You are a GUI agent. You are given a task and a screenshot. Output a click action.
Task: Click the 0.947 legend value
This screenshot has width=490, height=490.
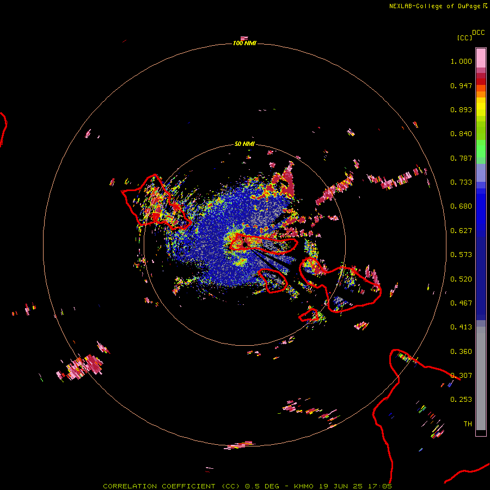tap(461, 85)
